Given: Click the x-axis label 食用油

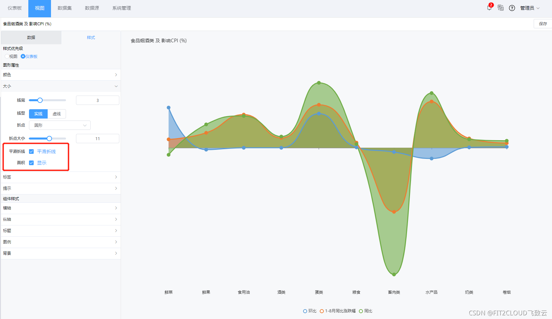Looking at the screenshot, I should tap(244, 292).
